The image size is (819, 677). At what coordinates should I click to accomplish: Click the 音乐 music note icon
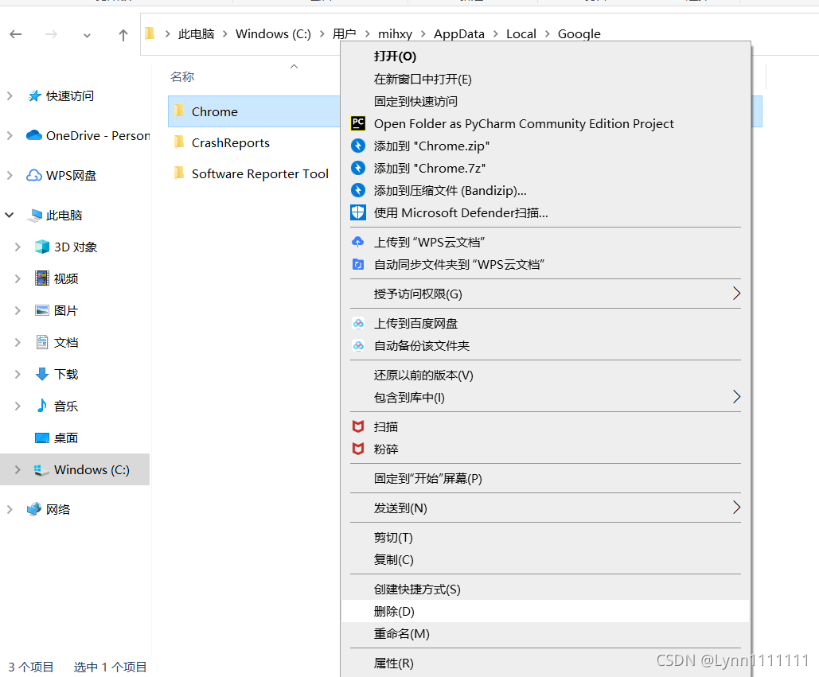pyautogui.click(x=41, y=406)
